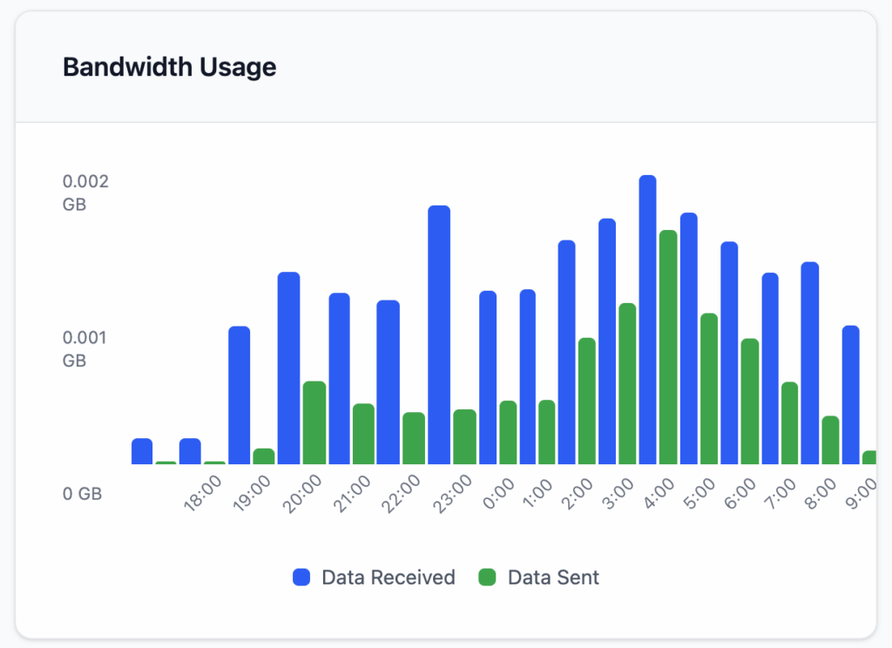Click the green Data Sent legend swatch

(x=488, y=577)
